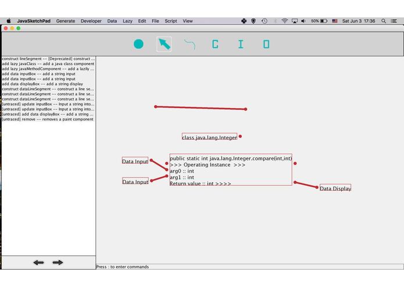Open the Script menu
This screenshot has height=287, width=404.
[x=171, y=21]
